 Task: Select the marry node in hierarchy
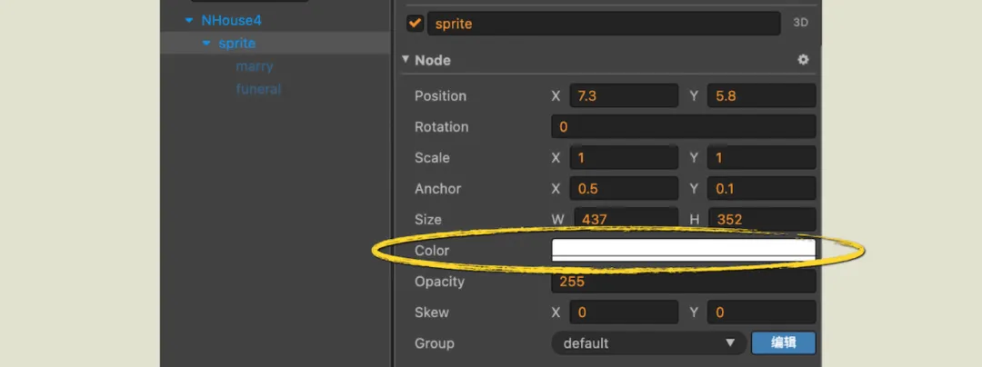pyautogui.click(x=255, y=66)
